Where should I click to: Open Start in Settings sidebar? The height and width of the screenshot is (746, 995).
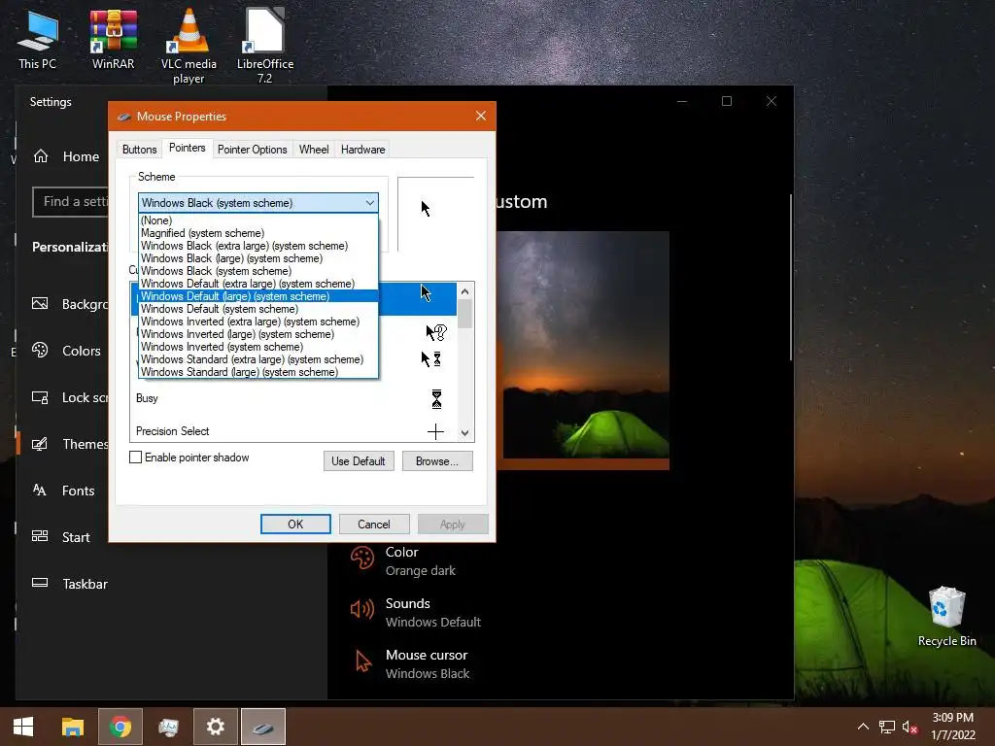click(61, 536)
